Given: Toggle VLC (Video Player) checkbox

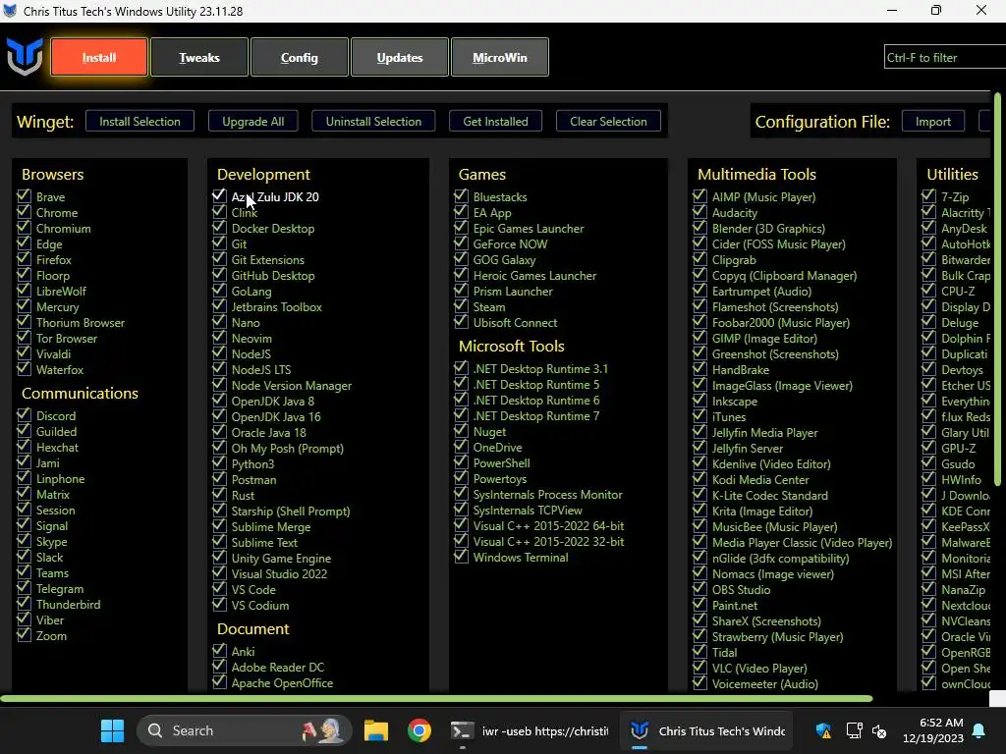Looking at the screenshot, I should point(699,668).
